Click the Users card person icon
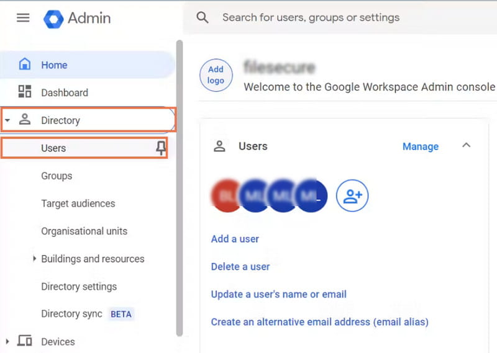The image size is (497, 353). (219, 146)
